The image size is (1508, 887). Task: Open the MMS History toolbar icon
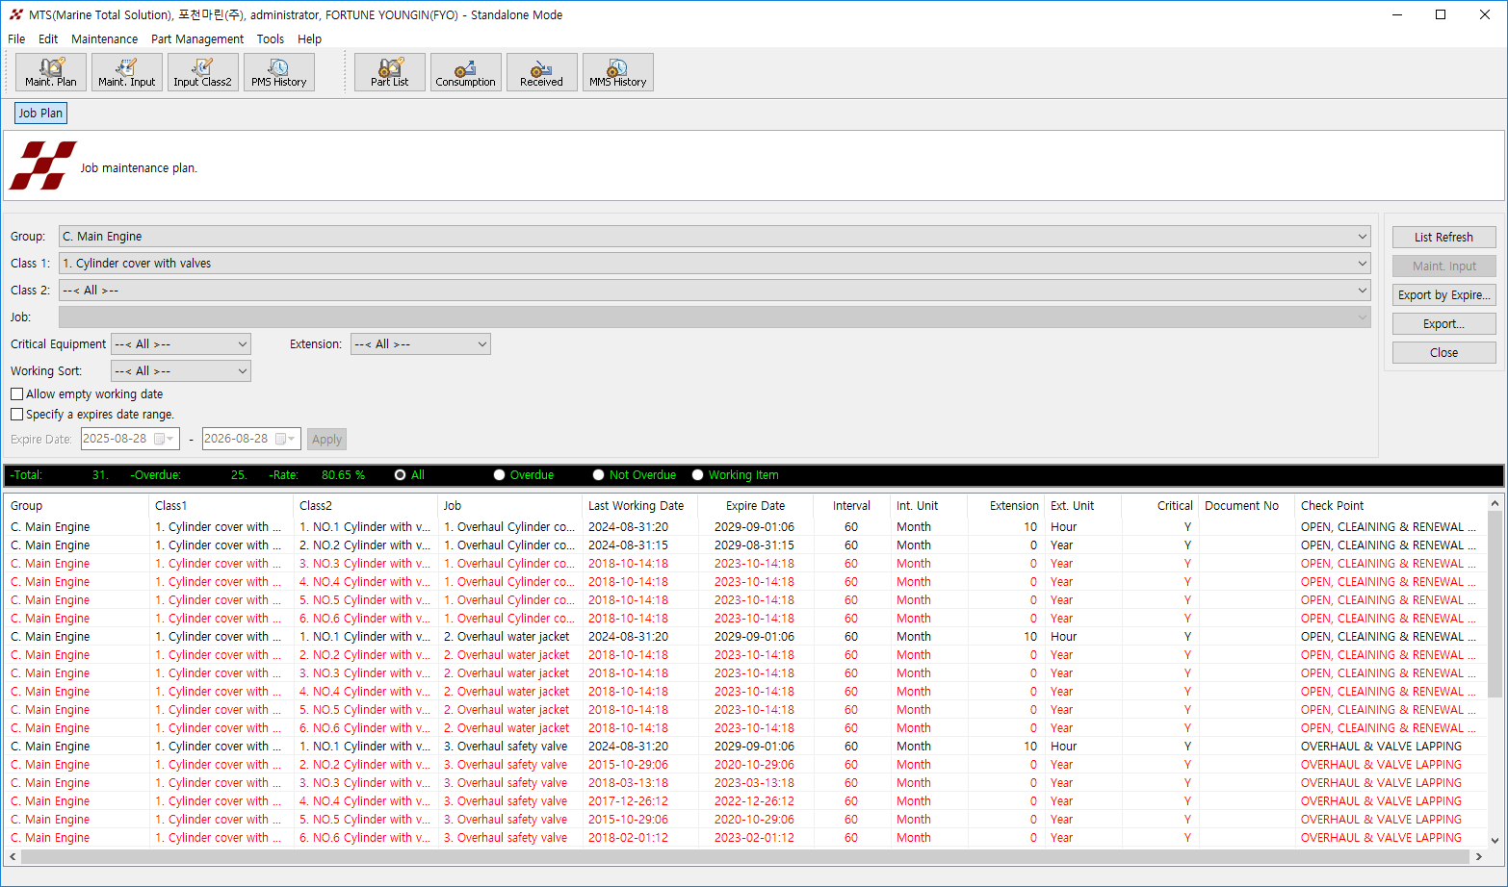[x=617, y=72]
